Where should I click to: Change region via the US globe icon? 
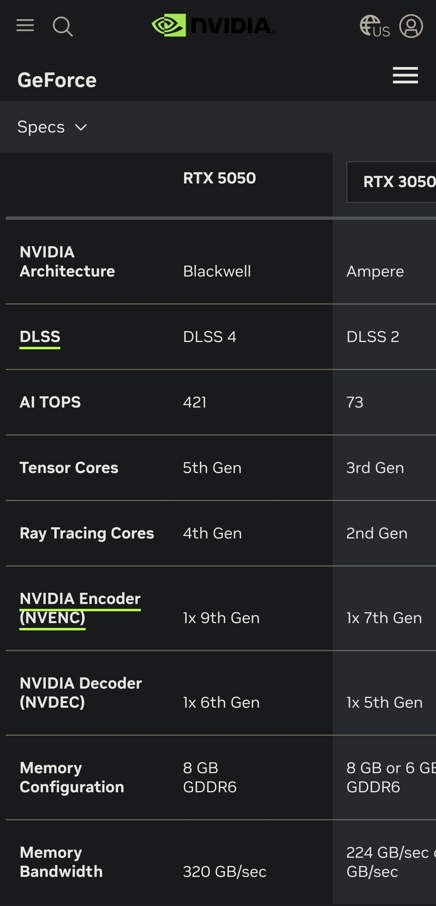(x=375, y=26)
